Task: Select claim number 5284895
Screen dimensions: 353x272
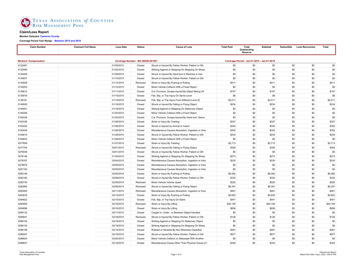Action: click(x=23, y=204)
